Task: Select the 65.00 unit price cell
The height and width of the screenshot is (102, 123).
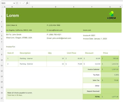Action: click(x=74, y=58)
